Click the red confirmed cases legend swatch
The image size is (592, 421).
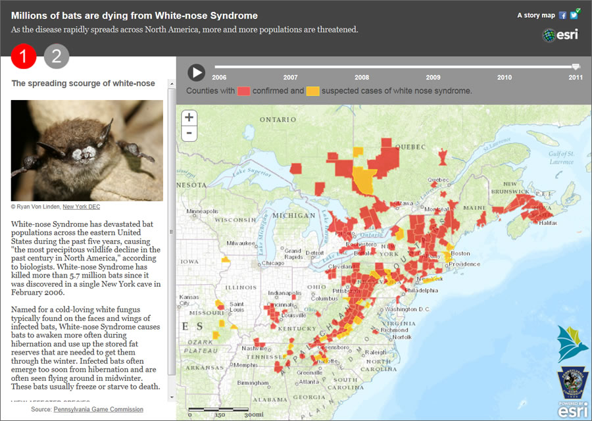pyautogui.click(x=243, y=91)
